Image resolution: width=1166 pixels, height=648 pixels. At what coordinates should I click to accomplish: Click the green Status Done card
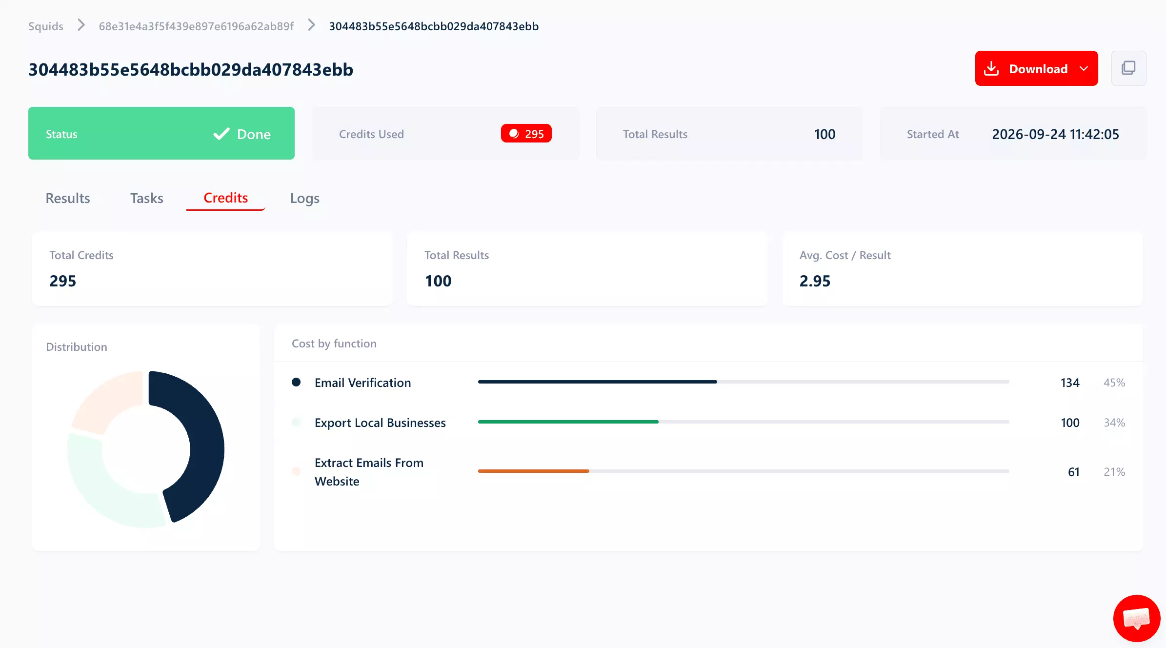click(x=161, y=133)
